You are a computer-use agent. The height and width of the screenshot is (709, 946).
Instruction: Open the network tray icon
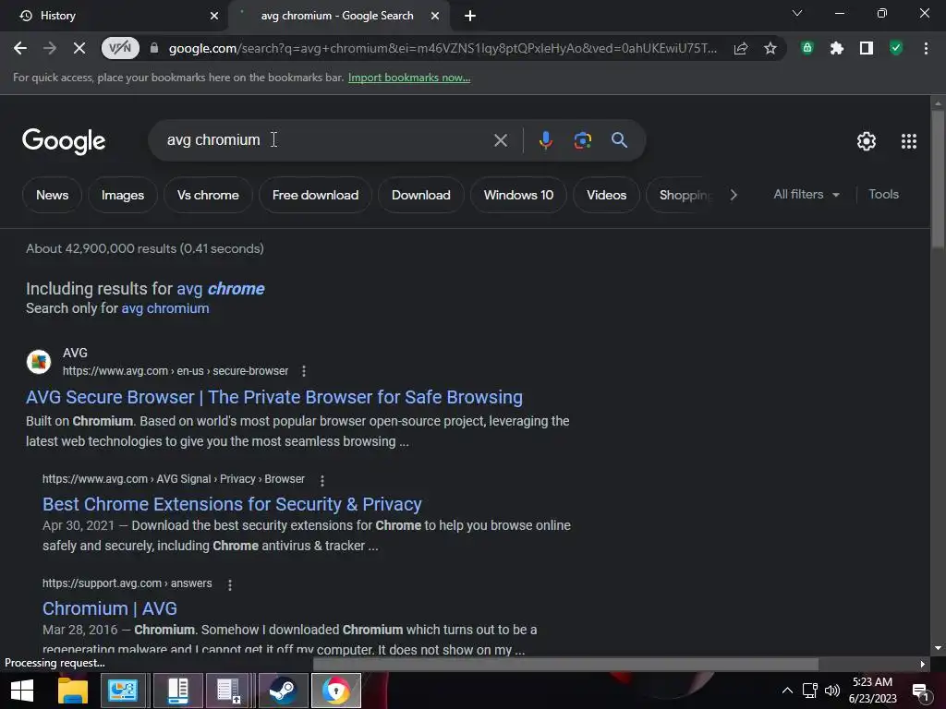pos(809,691)
